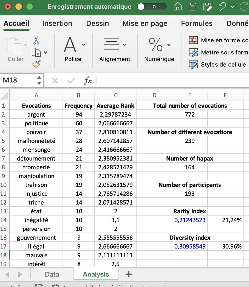Screen dimensions: 249x287
Task: Expand the Alignement group dropdown arrow
Action: [x=124, y=45]
